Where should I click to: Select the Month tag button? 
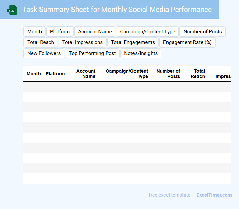(x=34, y=32)
